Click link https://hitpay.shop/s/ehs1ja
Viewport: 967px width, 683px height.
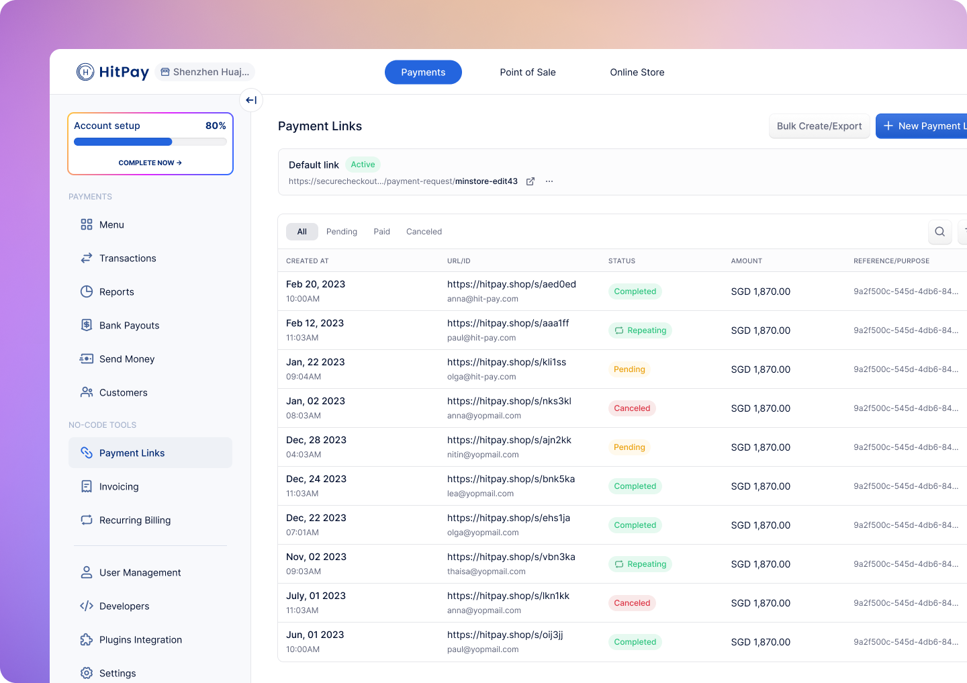click(508, 518)
